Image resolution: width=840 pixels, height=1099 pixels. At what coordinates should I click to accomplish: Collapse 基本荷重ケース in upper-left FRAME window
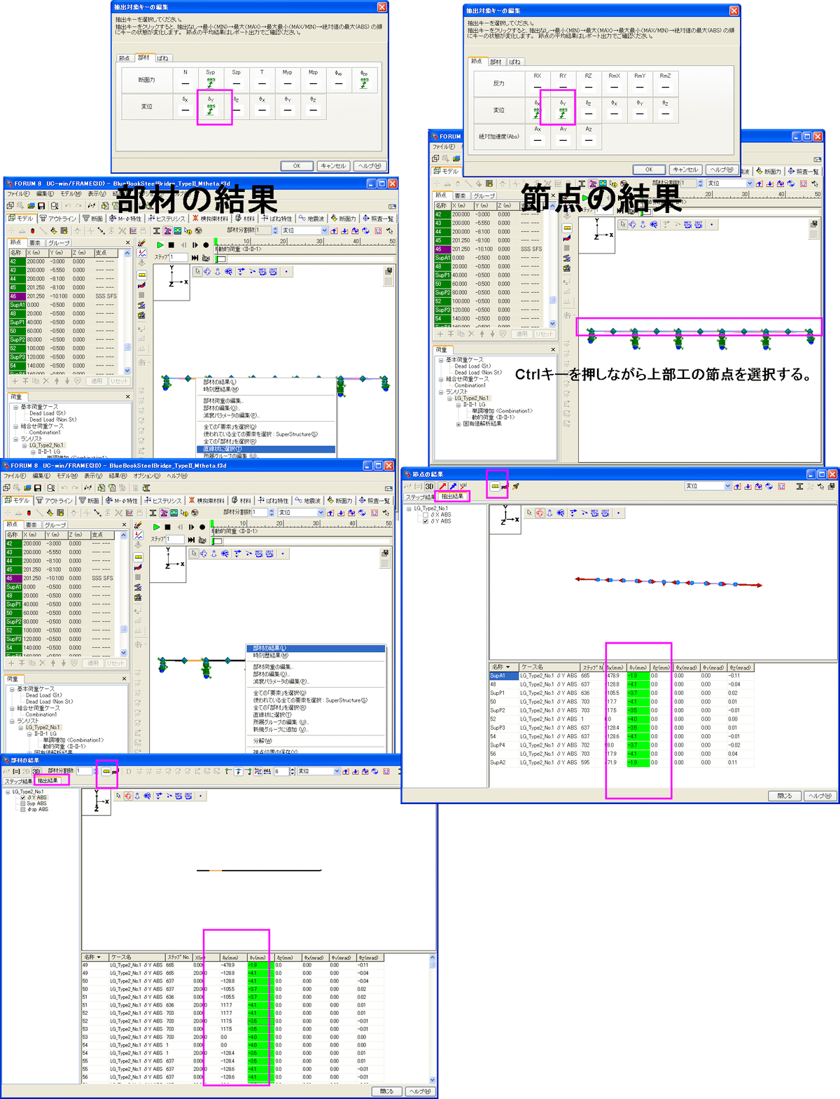point(15,407)
